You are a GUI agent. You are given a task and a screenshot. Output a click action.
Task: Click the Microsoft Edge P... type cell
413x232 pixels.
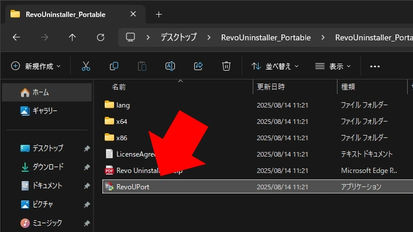(x=369, y=171)
